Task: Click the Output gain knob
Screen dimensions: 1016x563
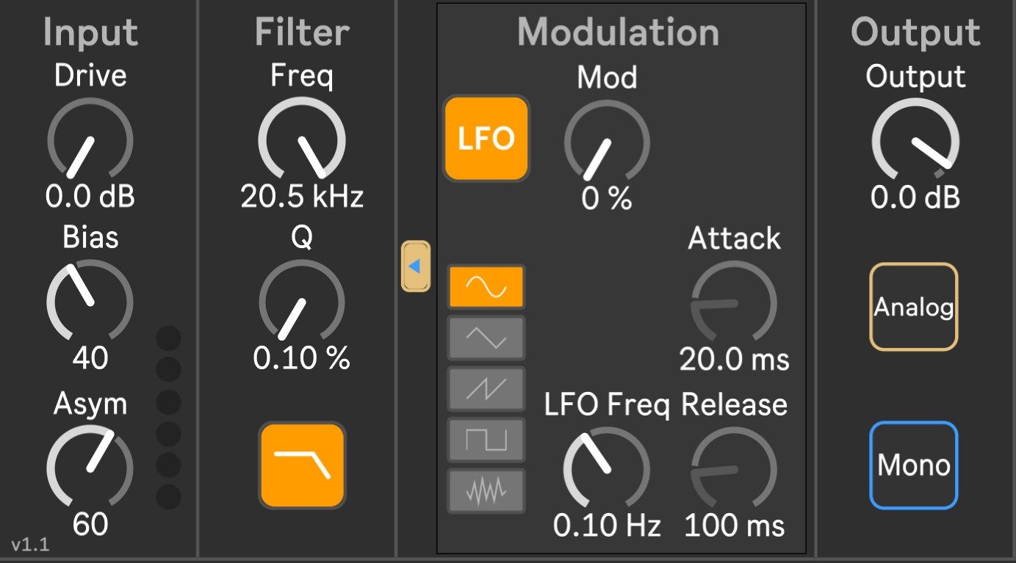Action: coord(915,141)
